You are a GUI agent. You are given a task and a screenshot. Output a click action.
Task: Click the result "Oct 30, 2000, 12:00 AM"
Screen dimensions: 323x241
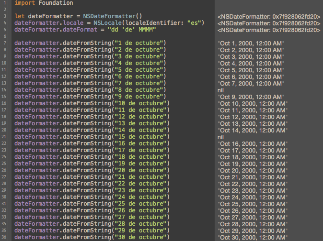253,238
